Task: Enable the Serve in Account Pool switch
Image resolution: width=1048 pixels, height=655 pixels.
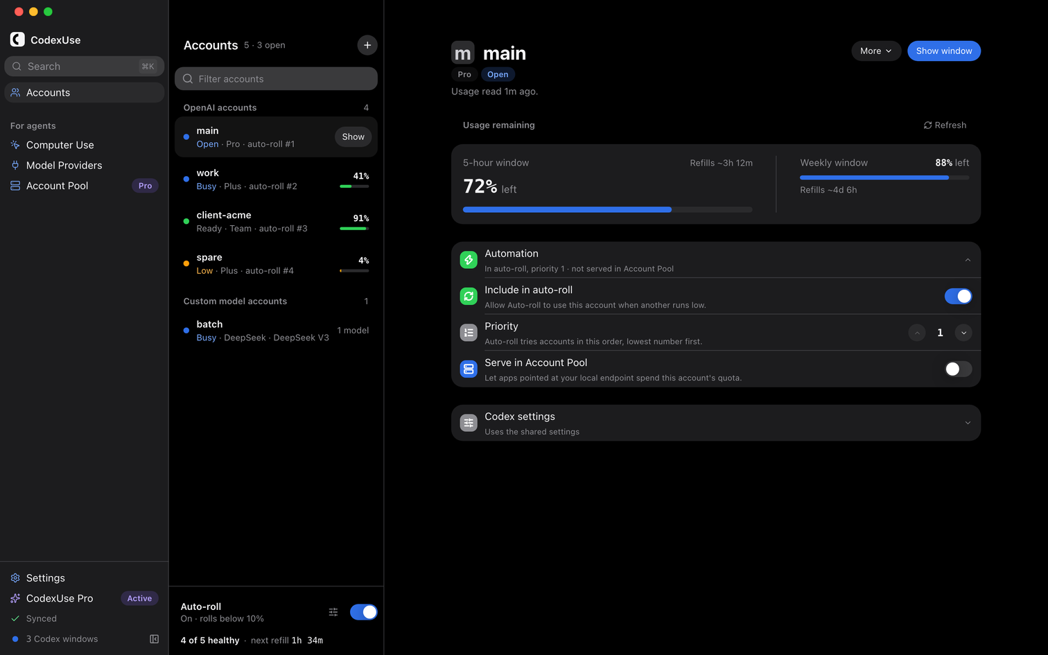Action: 958,369
